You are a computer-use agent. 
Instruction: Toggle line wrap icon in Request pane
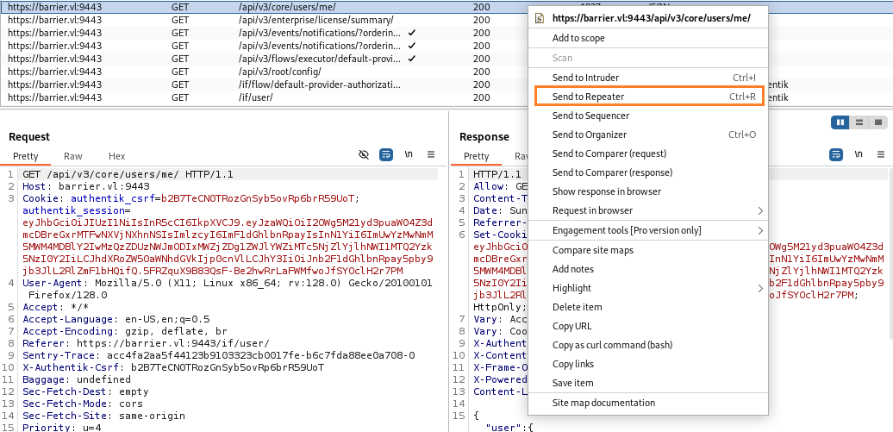pos(386,154)
